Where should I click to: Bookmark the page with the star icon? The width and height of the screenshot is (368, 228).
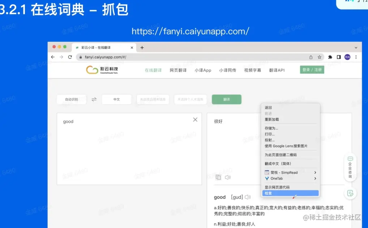(320, 57)
